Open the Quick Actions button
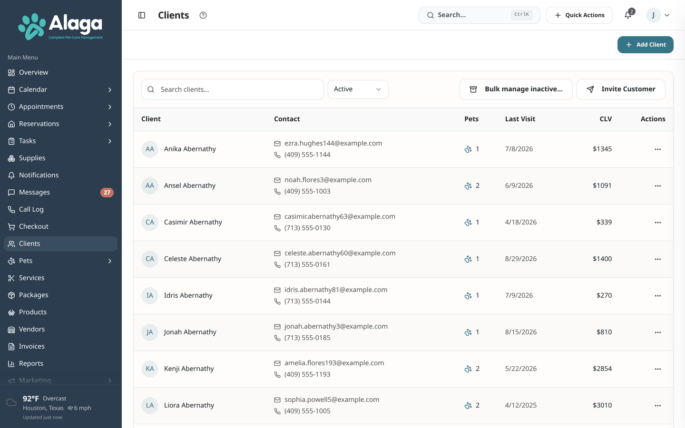Image resolution: width=685 pixels, height=428 pixels. point(579,15)
